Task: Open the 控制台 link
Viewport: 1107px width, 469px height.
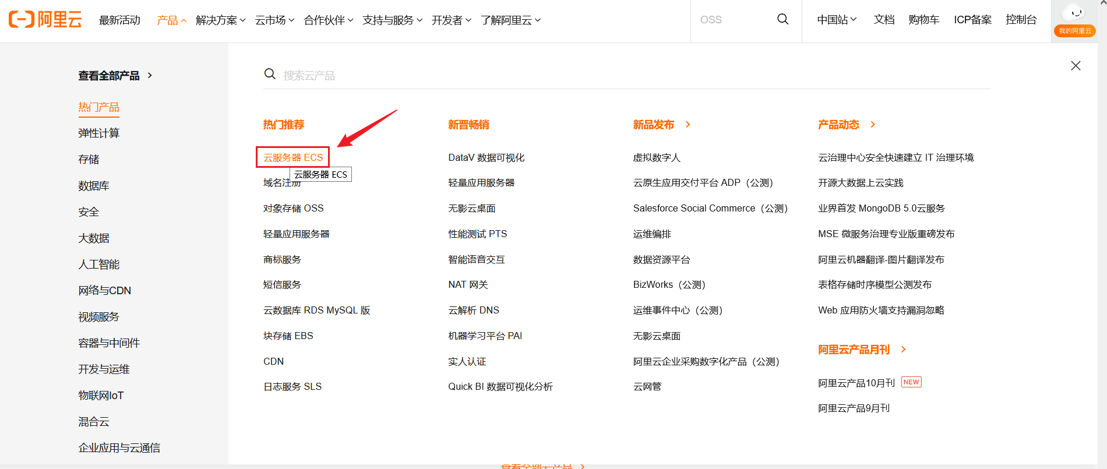Action: coord(1021,20)
